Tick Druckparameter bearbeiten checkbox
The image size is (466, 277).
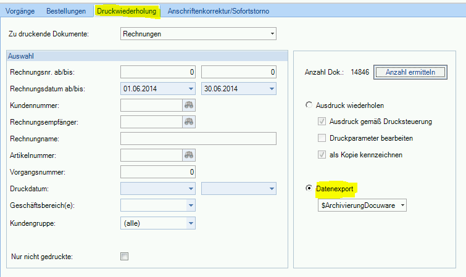[322, 138]
